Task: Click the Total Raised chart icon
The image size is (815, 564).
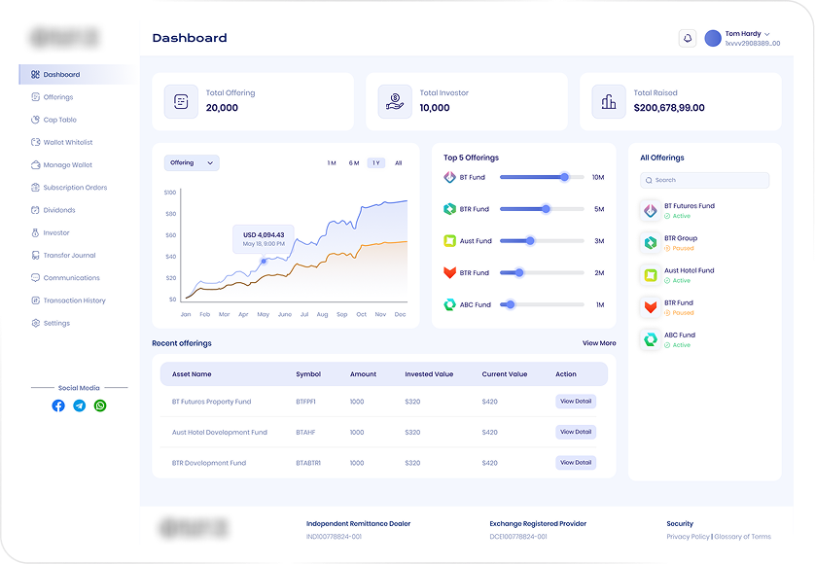Action: pos(609,101)
